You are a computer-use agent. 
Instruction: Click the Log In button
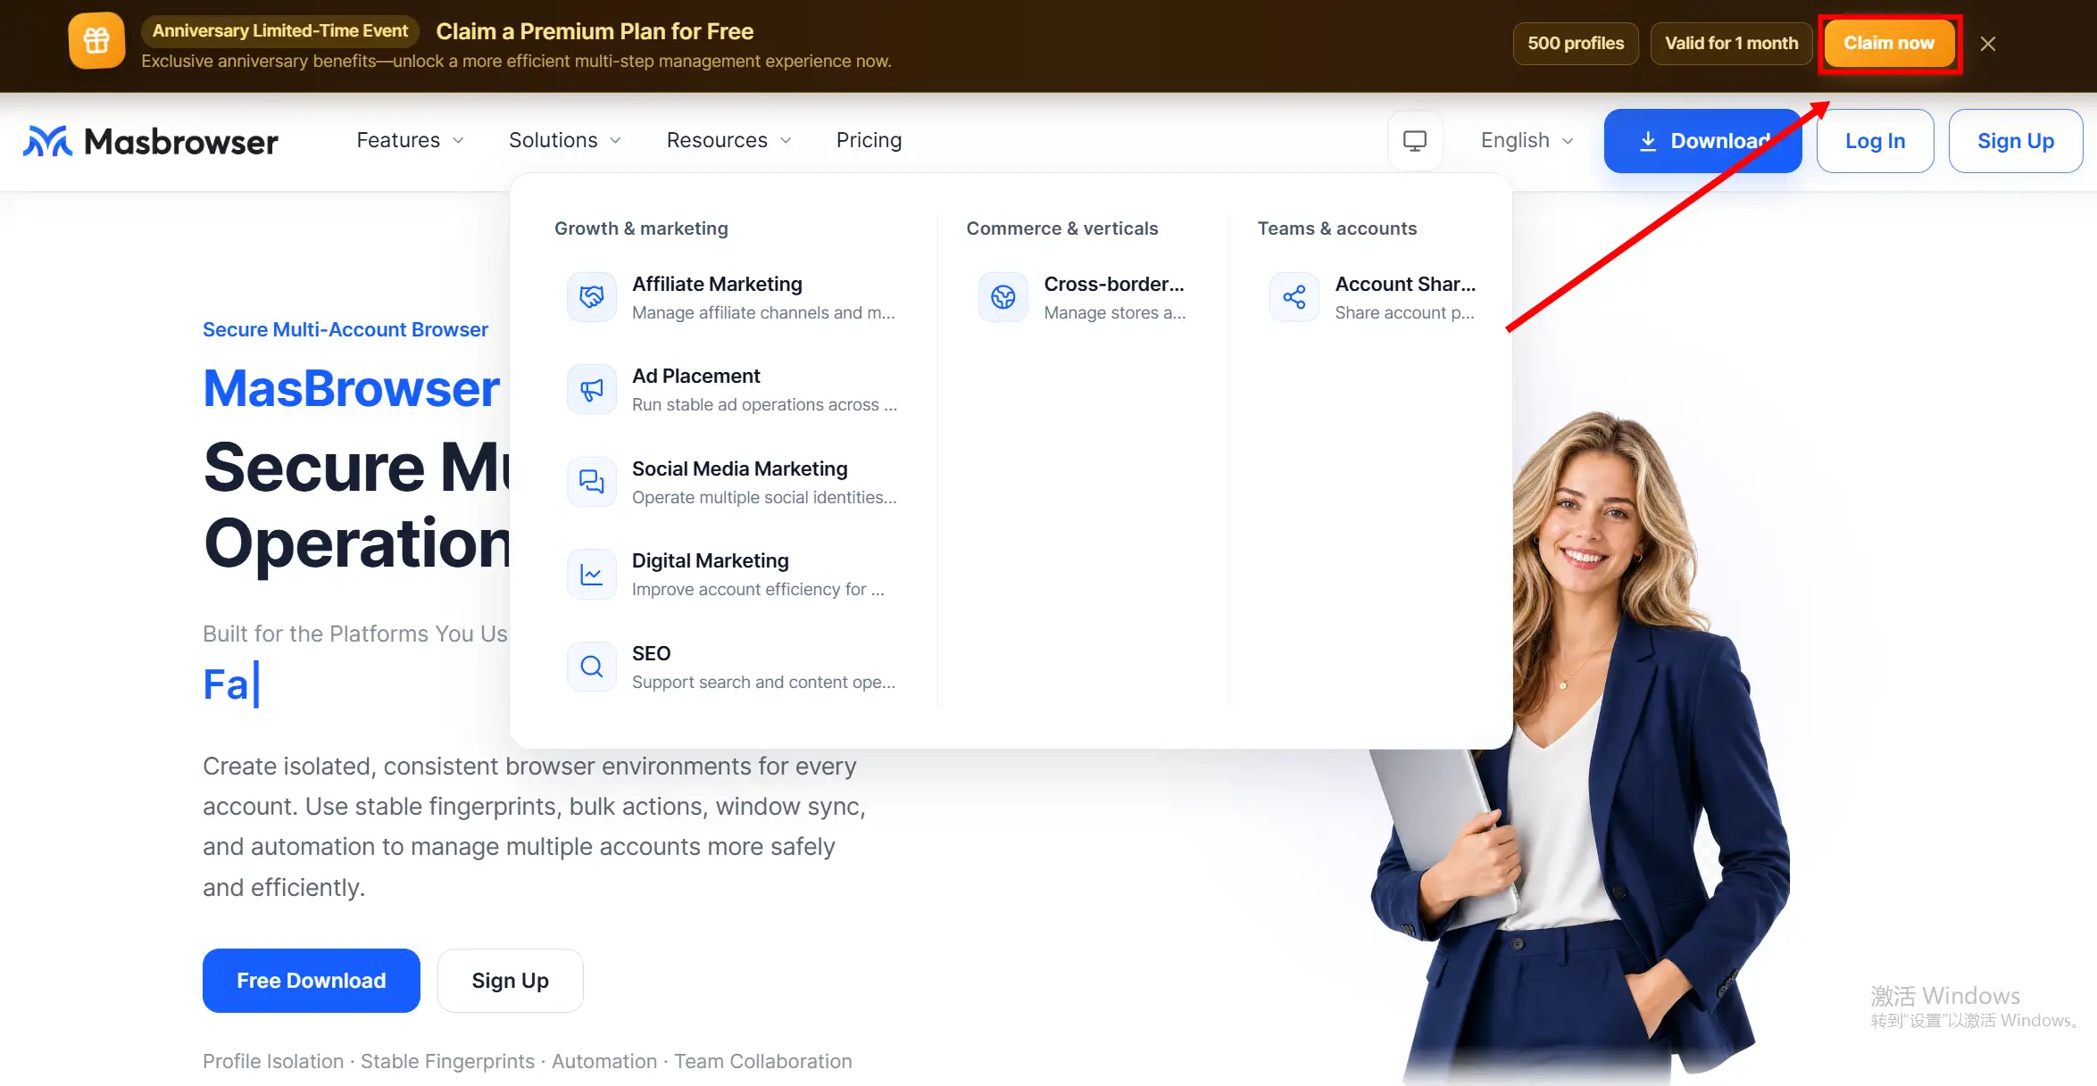click(1875, 141)
